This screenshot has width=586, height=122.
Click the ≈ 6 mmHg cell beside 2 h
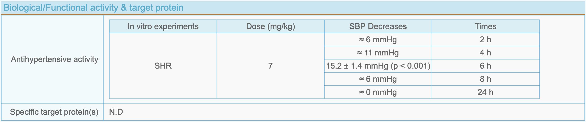coord(378,39)
